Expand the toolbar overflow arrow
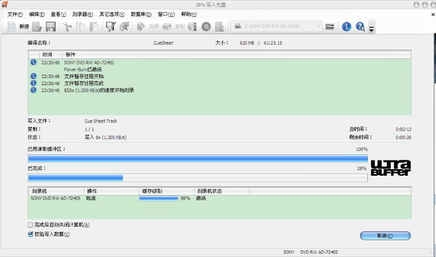 pyautogui.click(x=372, y=29)
